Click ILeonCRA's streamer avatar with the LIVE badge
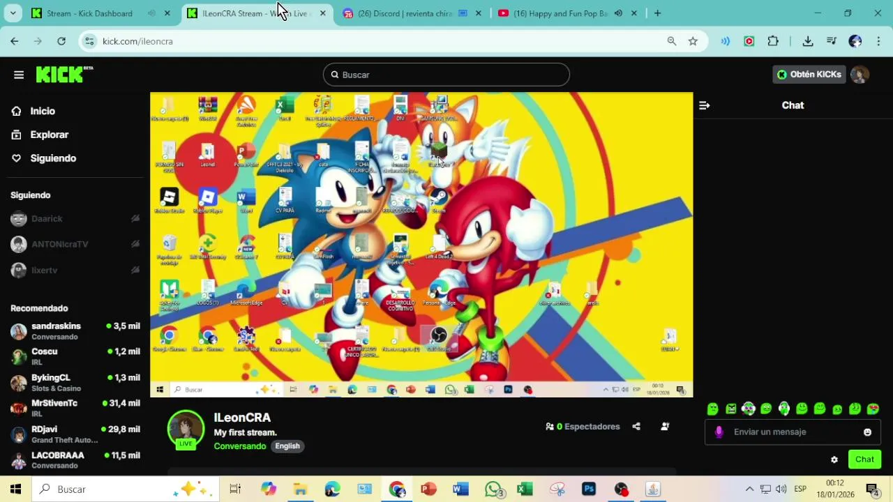Viewport: 893px width, 502px height. 186,429
